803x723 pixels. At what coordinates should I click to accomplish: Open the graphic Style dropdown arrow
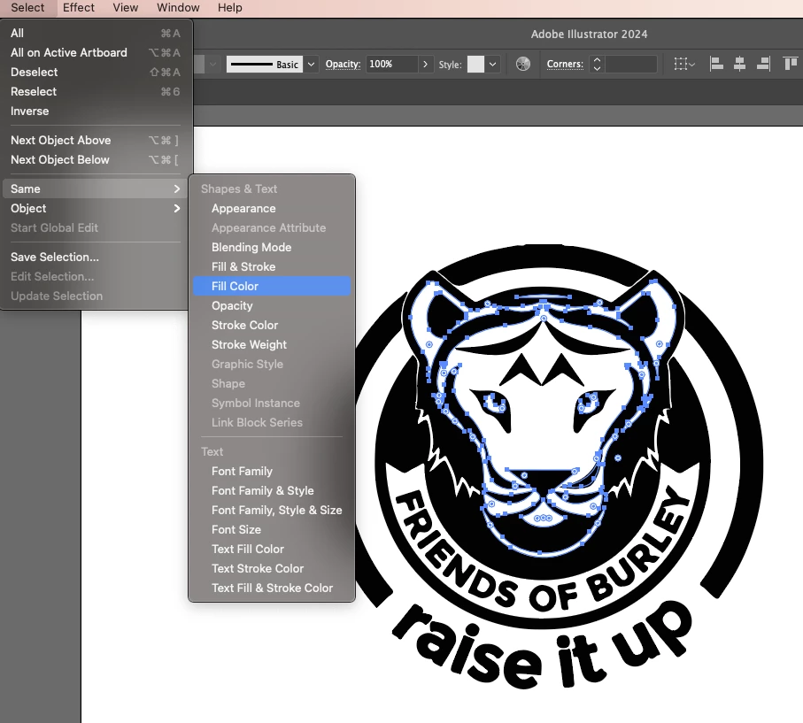tap(492, 65)
